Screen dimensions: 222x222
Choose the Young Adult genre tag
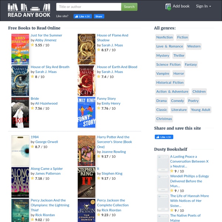click(201, 110)
